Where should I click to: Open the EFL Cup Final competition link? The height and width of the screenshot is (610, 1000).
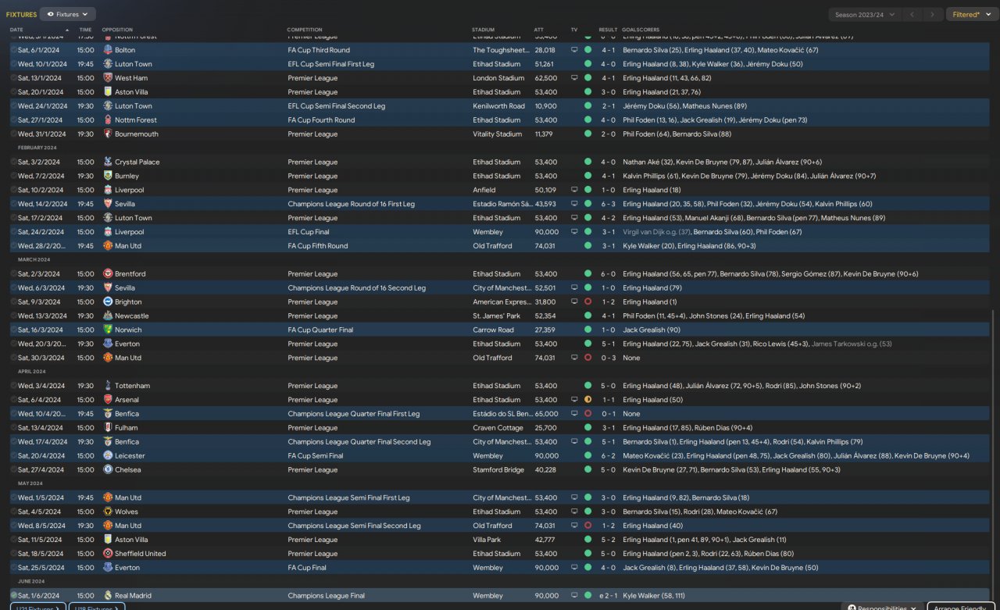point(310,232)
